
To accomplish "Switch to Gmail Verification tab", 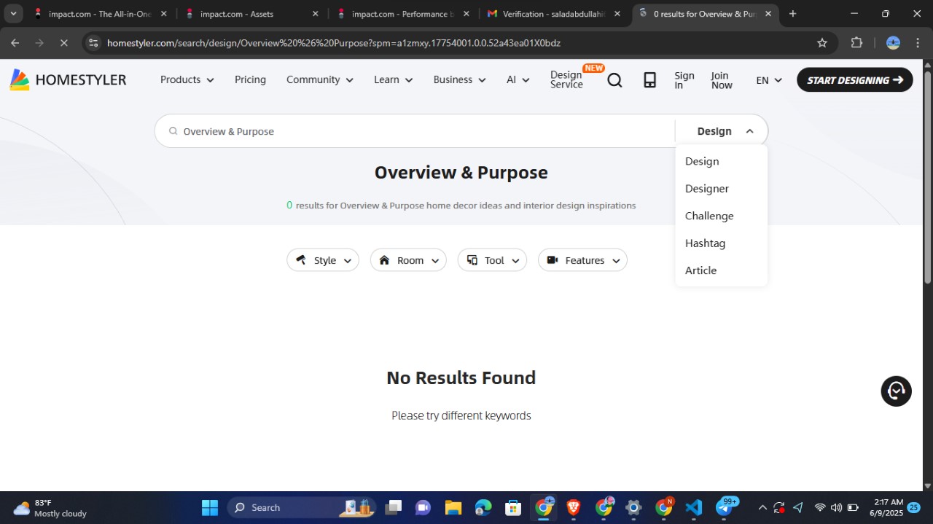I will (x=554, y=13).
